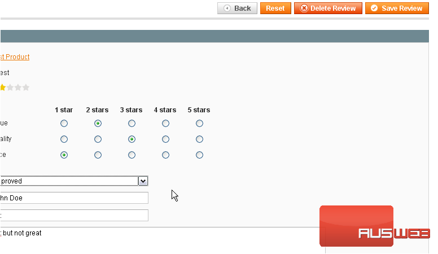
Task: Select 3 stars in the Value row
Action: (x=132, y=123)
